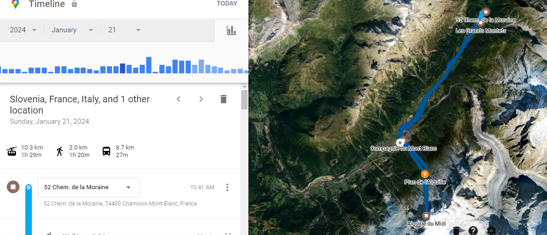Screen dimensions: 547x235
Task: Click the help question mark on map
Action: 473,230
